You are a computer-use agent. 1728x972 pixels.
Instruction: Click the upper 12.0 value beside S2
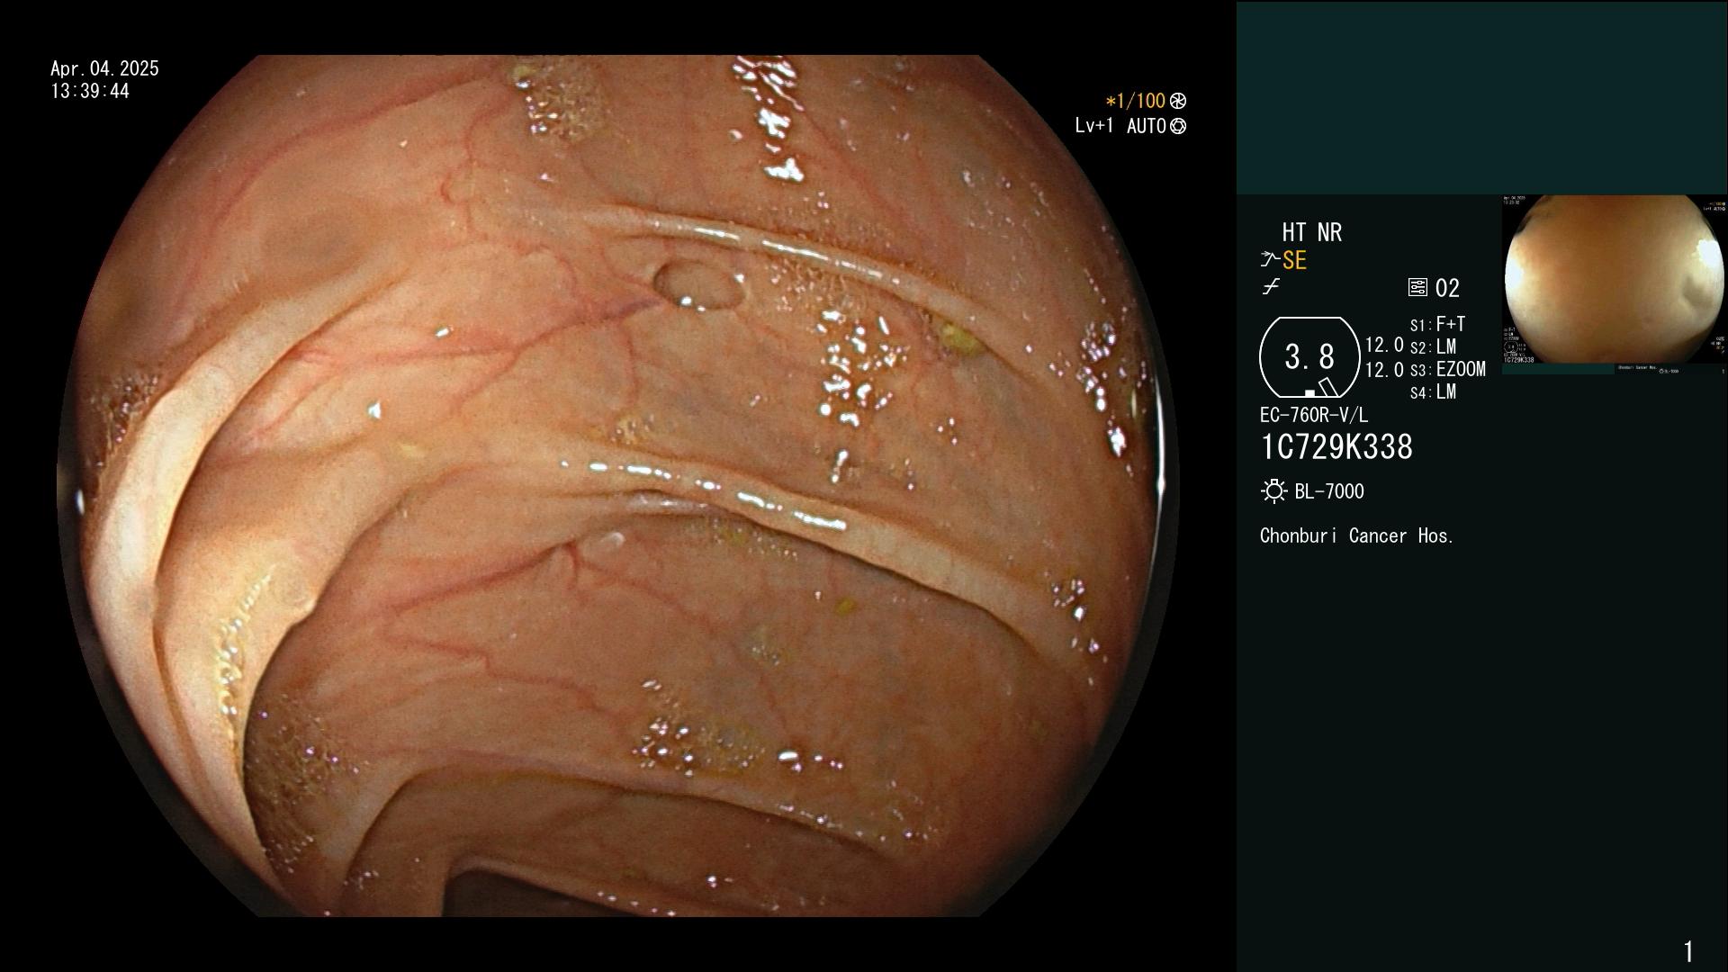(1384, 345)
